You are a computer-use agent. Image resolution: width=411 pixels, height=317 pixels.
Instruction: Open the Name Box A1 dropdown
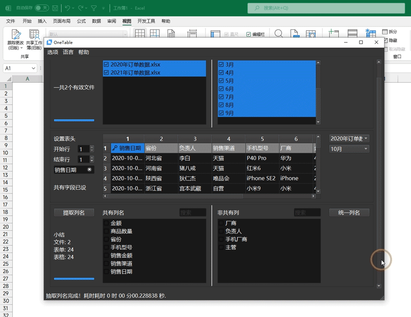(33, 68)
